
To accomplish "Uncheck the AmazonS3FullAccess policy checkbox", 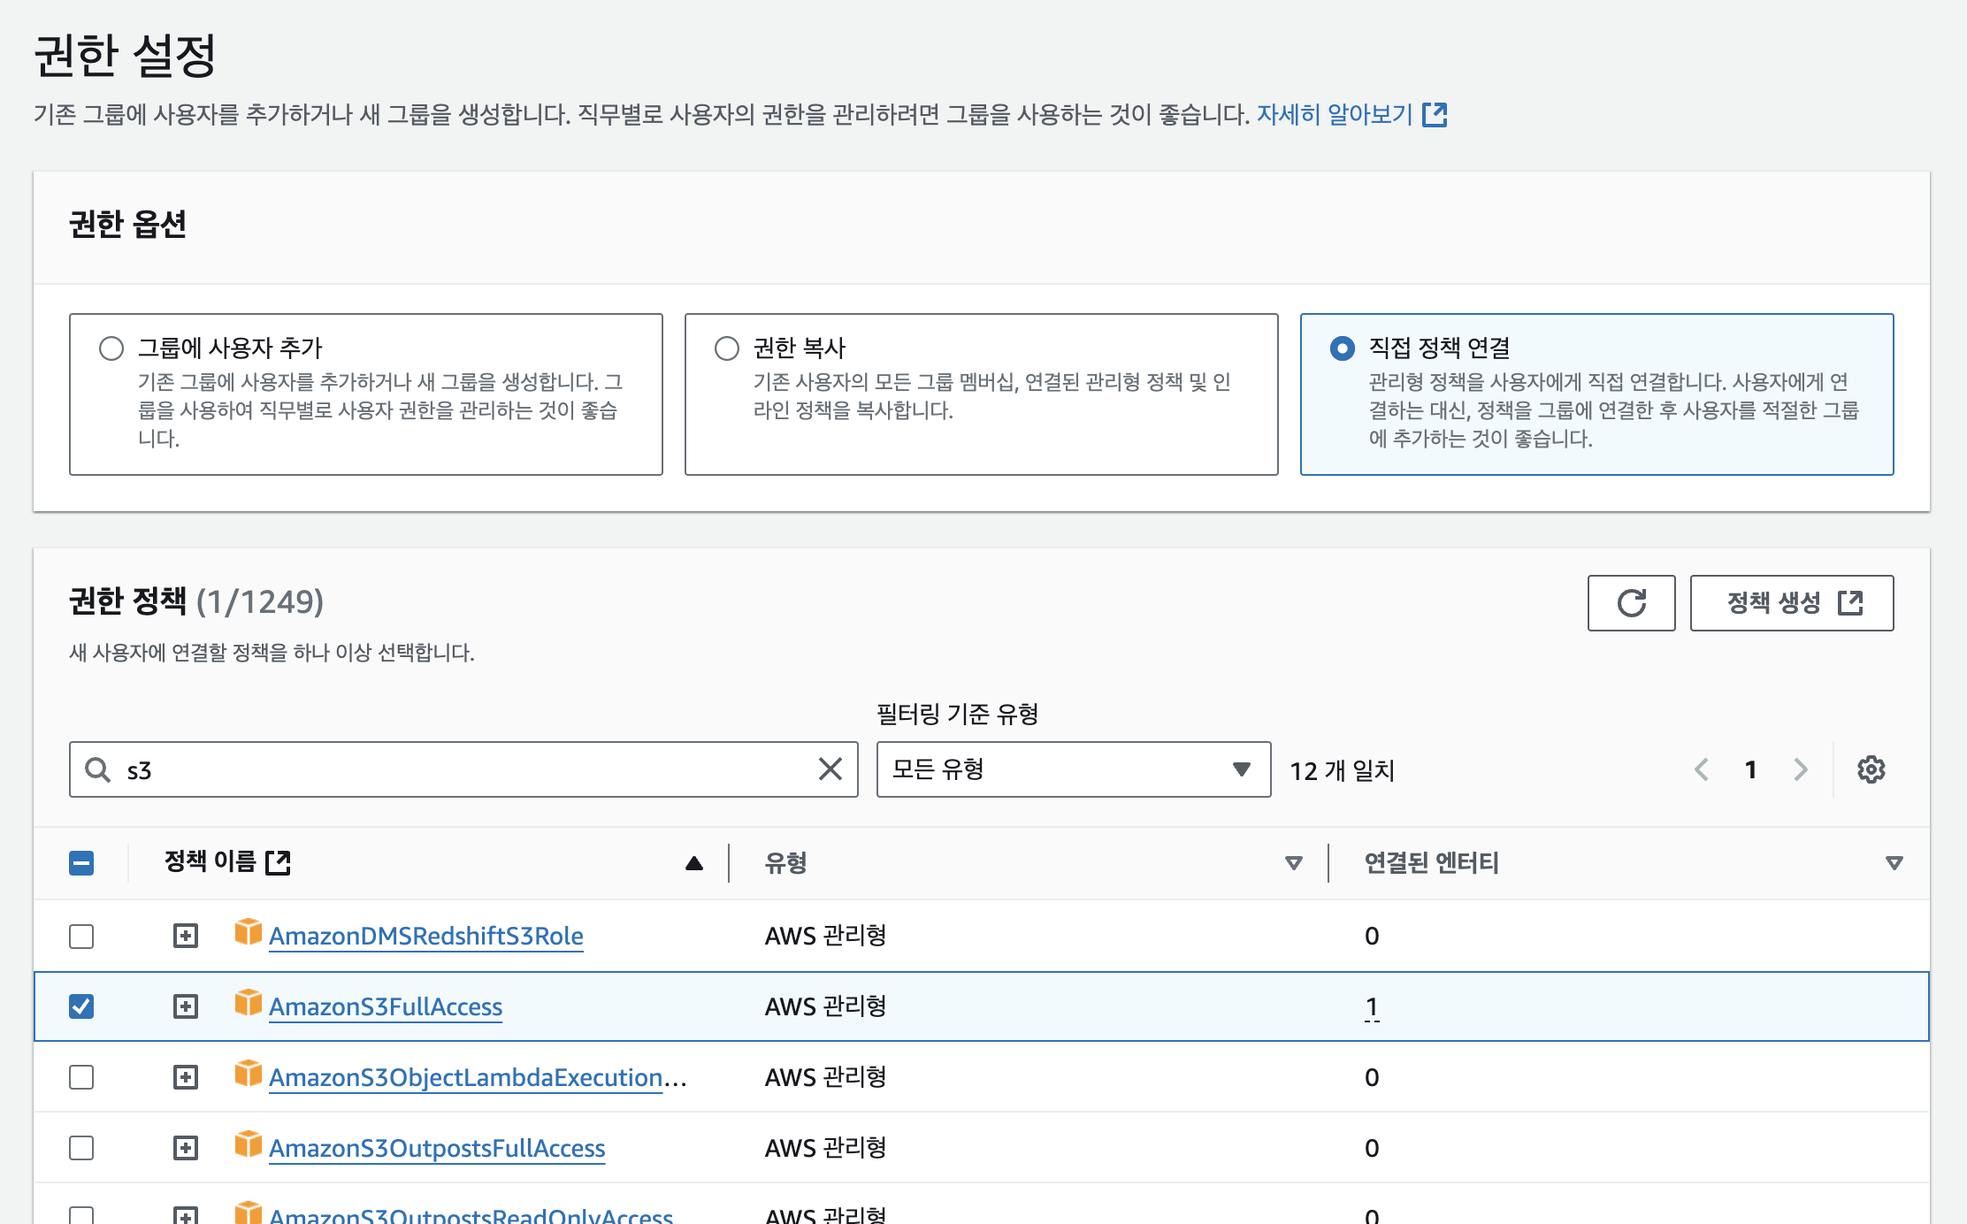I will click(81, 1006).
